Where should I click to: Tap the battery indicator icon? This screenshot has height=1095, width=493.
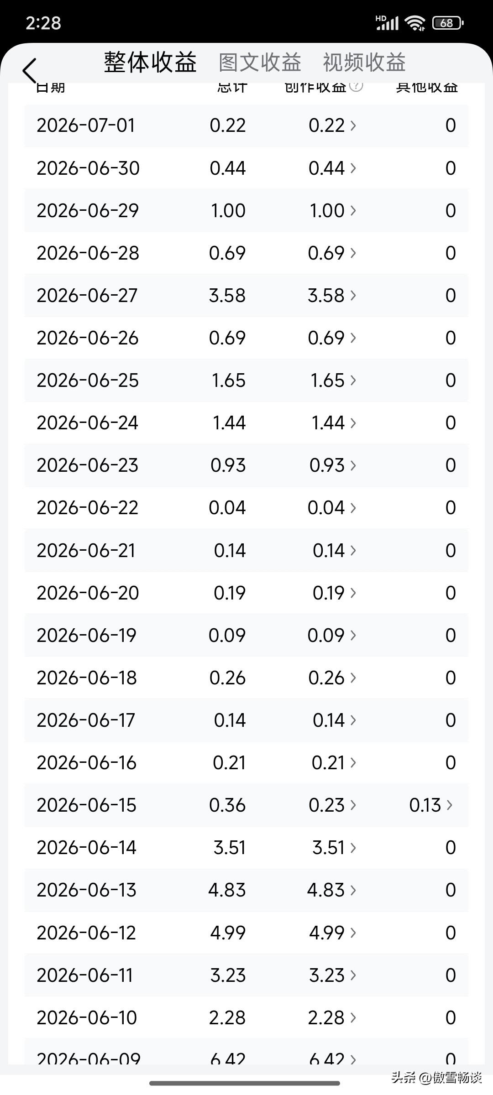click(x=447, y=23)
